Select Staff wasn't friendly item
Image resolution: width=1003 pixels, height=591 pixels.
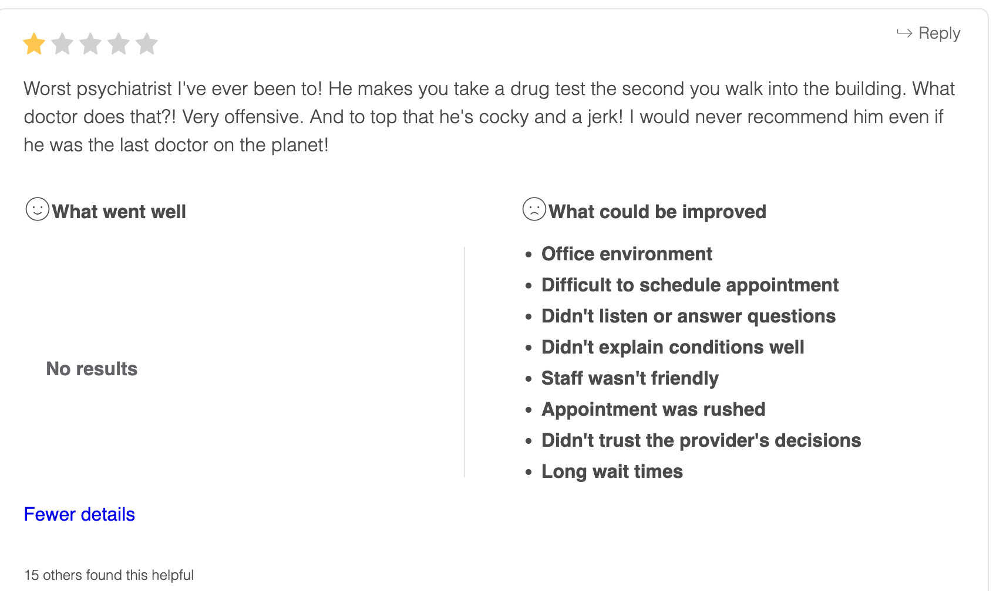[x=630, y=378]
